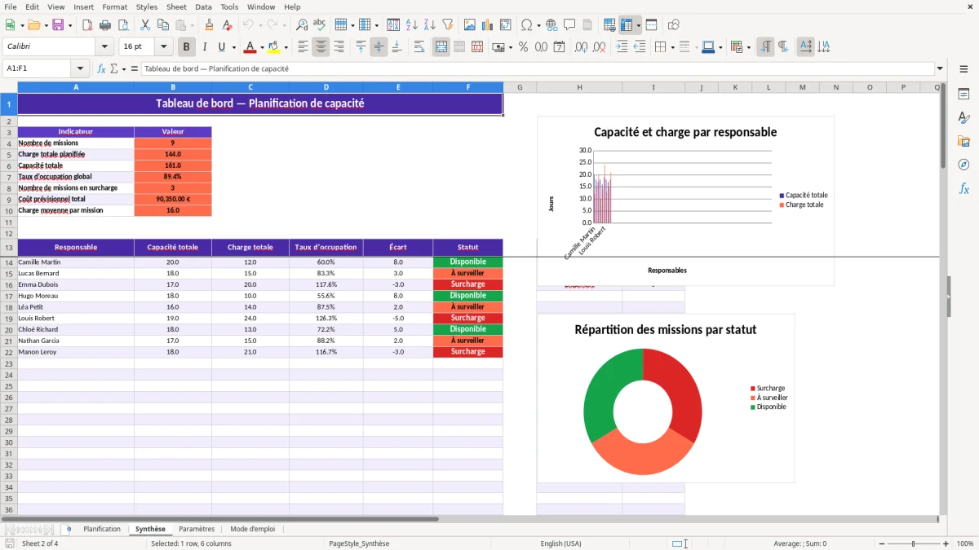Image resolution: width=979 pixels, height=550 pixels.
Task: Open font size dropdown 16 pt
Action: tap(164, 47)
